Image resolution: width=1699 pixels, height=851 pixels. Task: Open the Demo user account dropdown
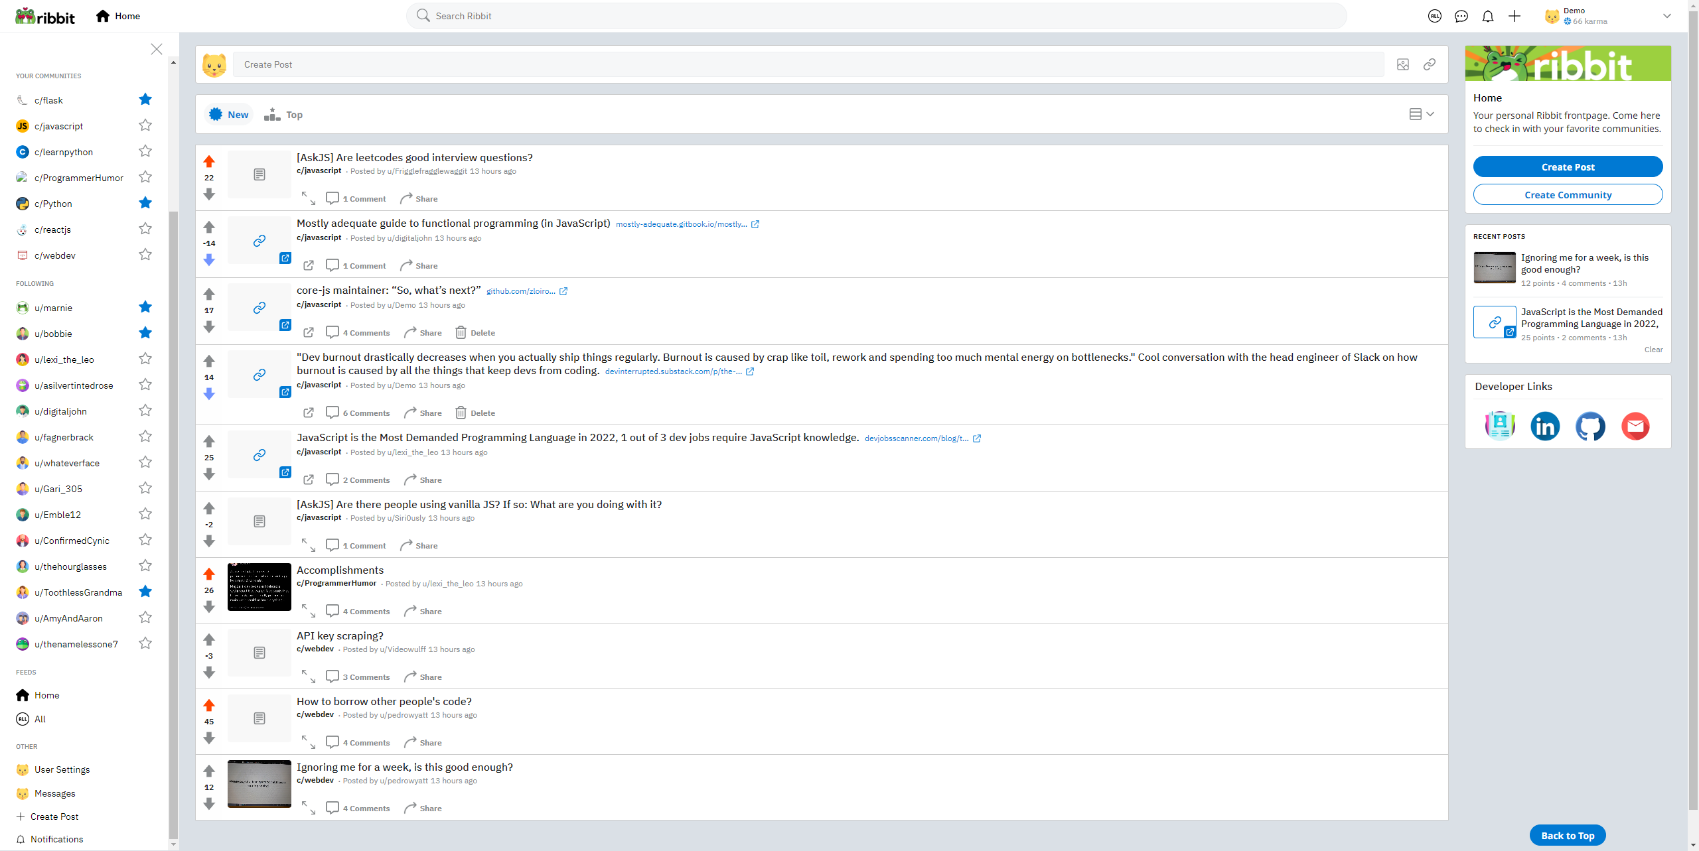[1607, 16]
